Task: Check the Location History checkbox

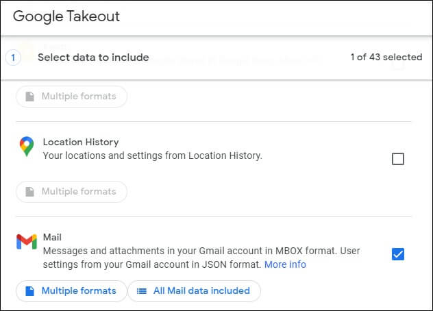Action: (397, 159)
